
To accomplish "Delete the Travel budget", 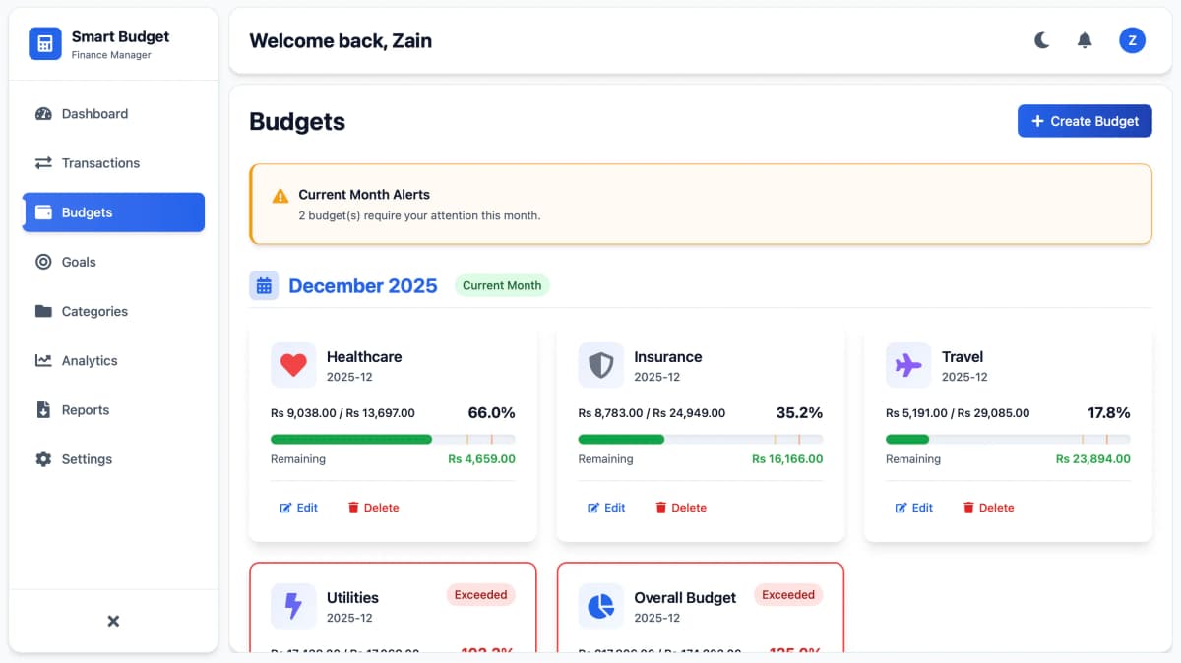I will click(987, 508).
